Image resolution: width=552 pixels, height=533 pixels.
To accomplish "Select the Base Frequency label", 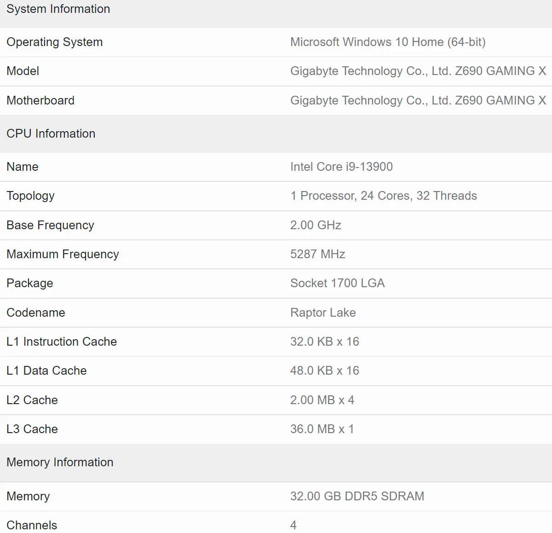I will click(50, 225).
